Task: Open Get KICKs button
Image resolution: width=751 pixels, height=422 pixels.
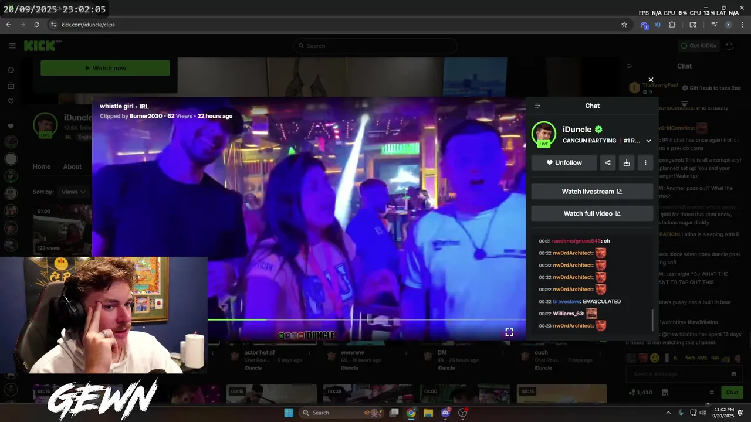Action: point(698,46)
